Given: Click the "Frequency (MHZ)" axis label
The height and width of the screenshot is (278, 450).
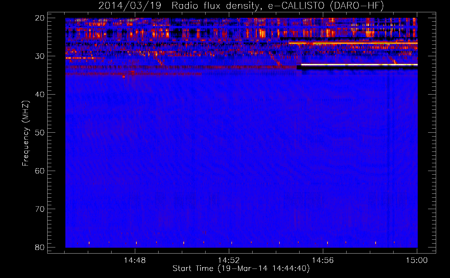Looking at the screenshot, I should pos(26,133).
